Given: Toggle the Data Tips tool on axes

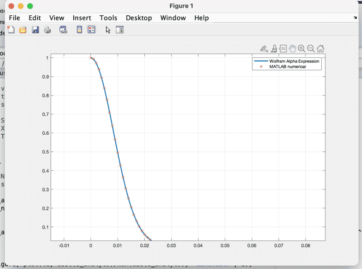Looking at the screenshot, I should point(283,48).
